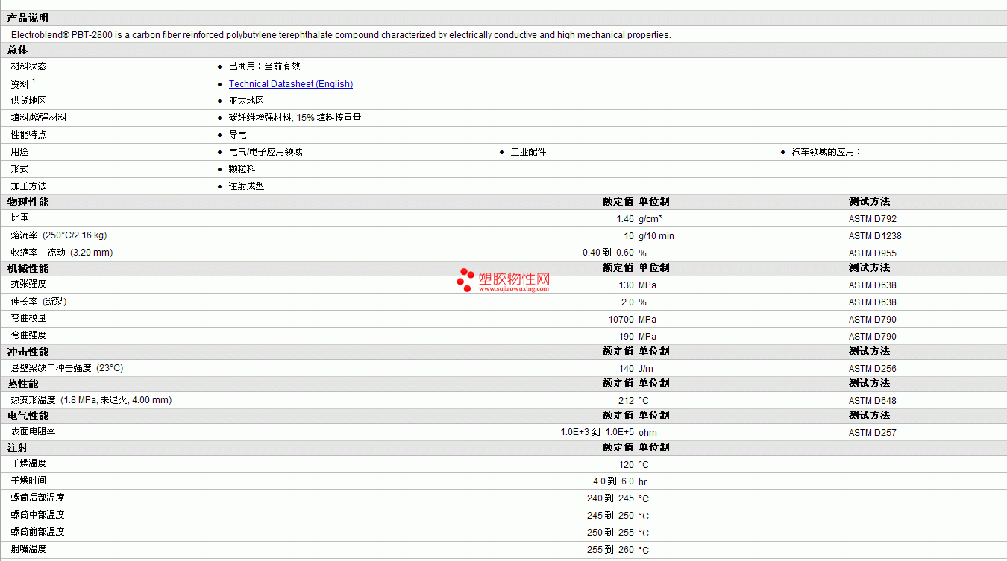The width and height of the screenshot is (1007, 561).
Task: Click the 材料状态 row label
Action: (29, 66)
